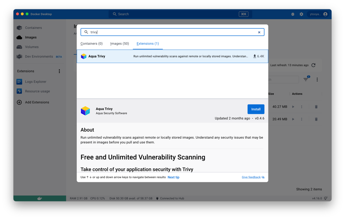Open the Give feedback link

coord(253,177)
